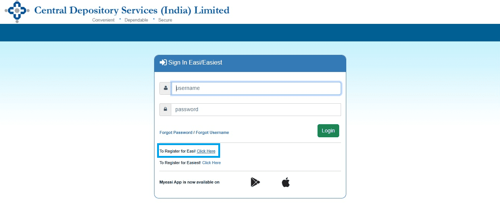This screenshot has width=500, height=210.
Task: Open the Google Play store icon
Action: pyautogui.click(x=255, y=182)
